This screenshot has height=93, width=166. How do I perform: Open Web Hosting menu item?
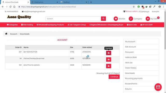[27, 25]
